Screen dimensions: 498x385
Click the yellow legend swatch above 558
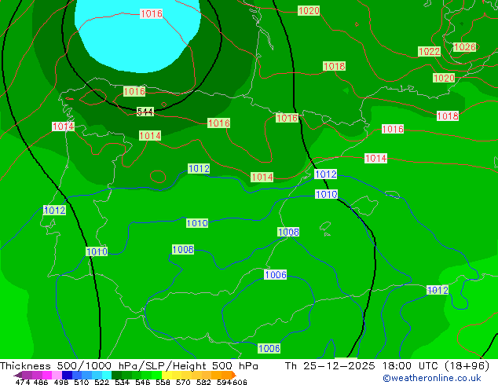tap(167, 375)
